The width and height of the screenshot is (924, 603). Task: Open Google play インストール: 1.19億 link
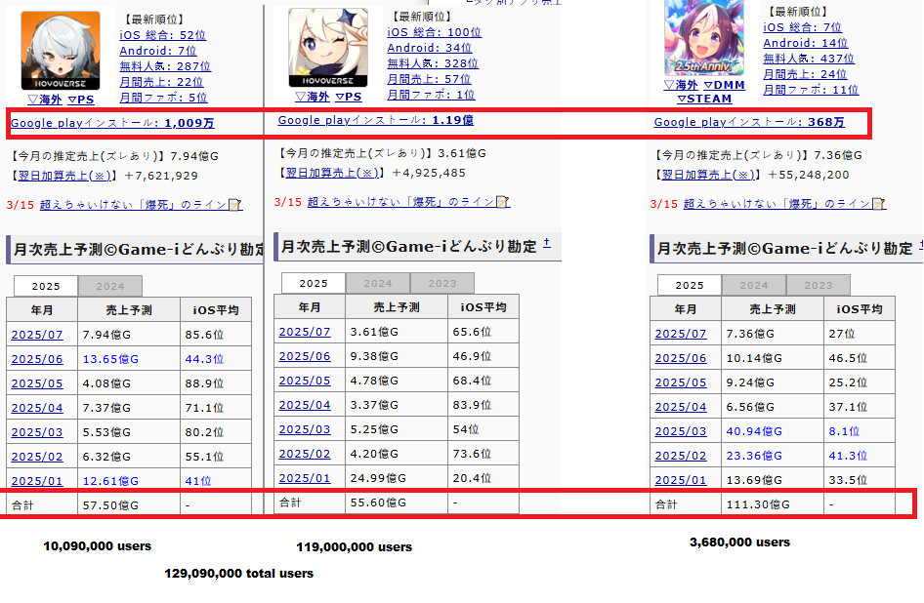(x=376, y=120)
